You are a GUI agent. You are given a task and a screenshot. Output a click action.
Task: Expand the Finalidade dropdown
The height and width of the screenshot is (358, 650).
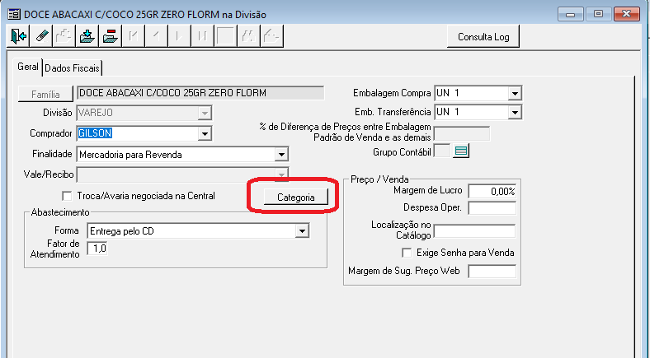(x=281, y=155)
